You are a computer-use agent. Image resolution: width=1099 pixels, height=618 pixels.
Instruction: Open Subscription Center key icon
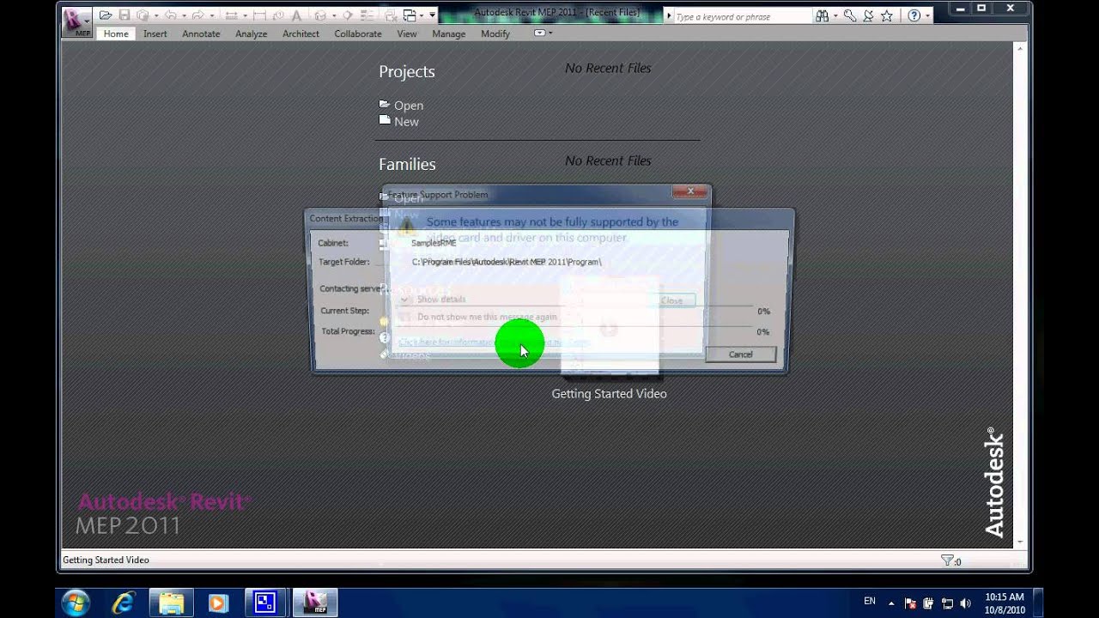[849, 15]
